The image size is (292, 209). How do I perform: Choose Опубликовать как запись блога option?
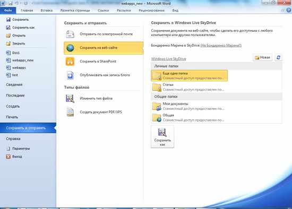[x=104, y=75]
